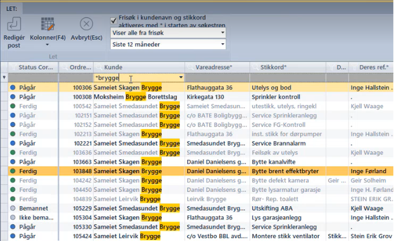
Task: Sort by the Deres ref. column header
Action: (374, 67)
